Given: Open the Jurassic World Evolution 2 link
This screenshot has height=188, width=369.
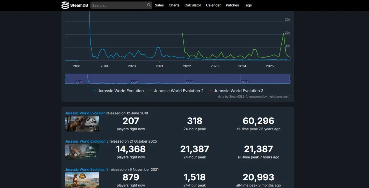Looking at the screenshot, I should (x=87, y=170).
